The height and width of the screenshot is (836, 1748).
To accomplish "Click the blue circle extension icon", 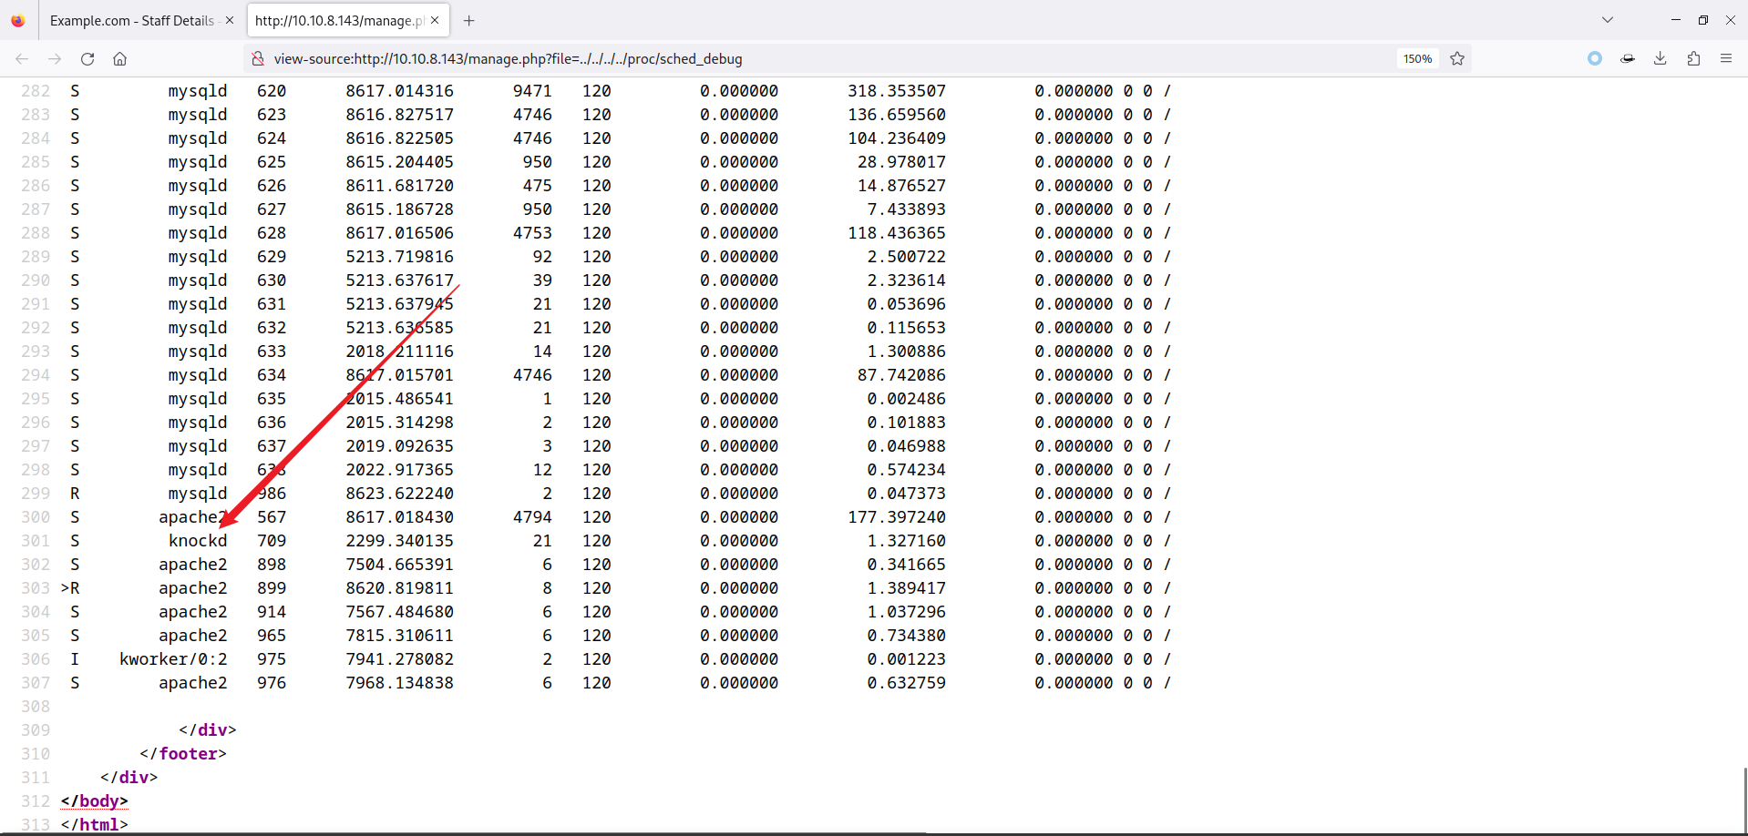I will click(x=1594, y=59).
